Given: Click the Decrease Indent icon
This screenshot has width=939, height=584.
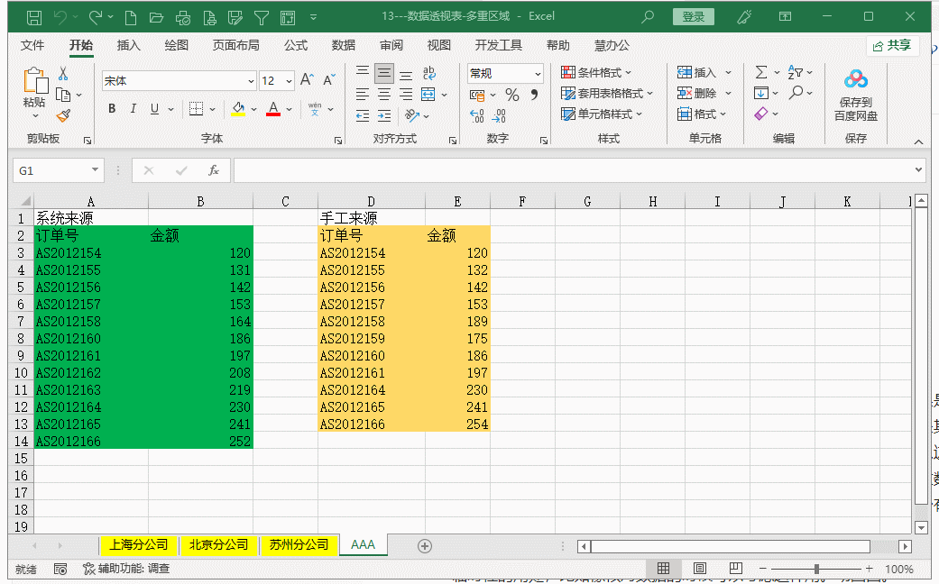Looking at the screenshot, I should (363, 115).
